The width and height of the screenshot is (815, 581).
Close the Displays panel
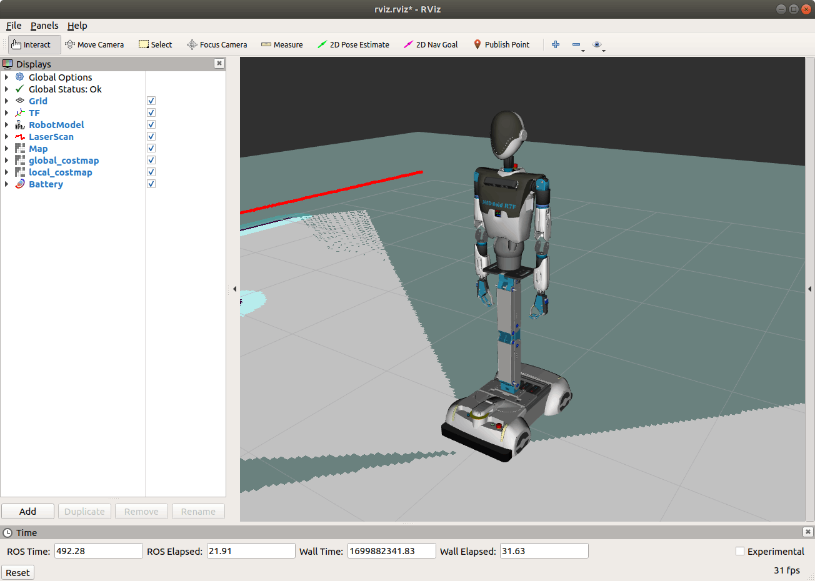pos(219,63)
